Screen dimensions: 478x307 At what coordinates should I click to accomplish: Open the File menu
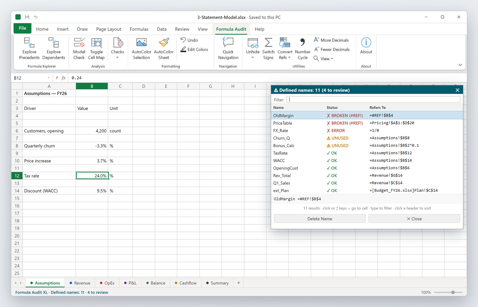(x=22, y=28)
